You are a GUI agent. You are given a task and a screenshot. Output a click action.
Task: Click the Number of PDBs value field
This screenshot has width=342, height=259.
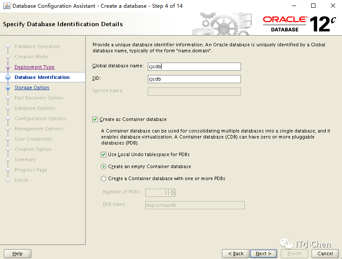click(x=157, y=193)
